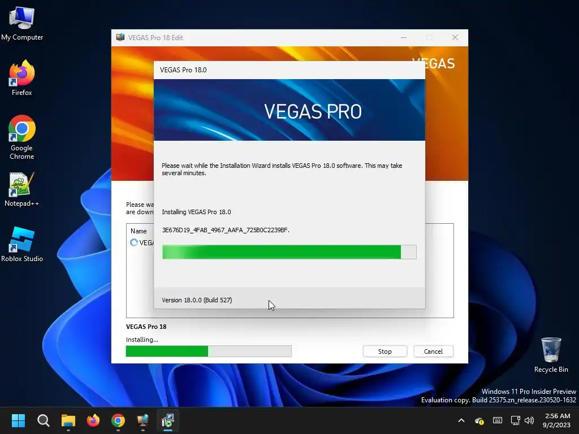Screen dimensions: 579x434
Task: Open the touch keyboard tray icon
Action: click(498, 420)
